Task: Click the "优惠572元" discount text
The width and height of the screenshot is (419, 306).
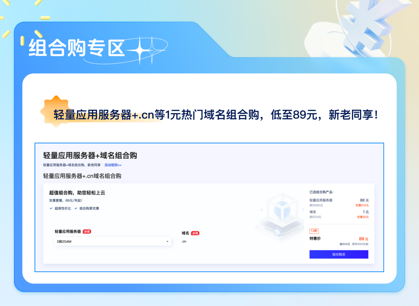Action: click(362, 205)
